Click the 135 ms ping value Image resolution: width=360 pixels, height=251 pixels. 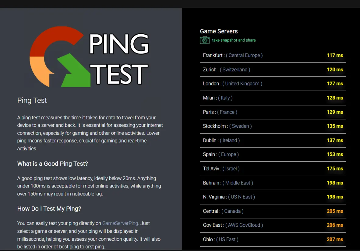(x=335, y=126)
